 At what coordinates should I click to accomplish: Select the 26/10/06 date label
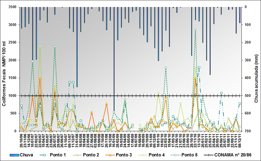[21, 141]
